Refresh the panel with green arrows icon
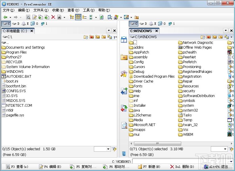Image resolution: width=235 pixels, height=171 pixels. 102,17
